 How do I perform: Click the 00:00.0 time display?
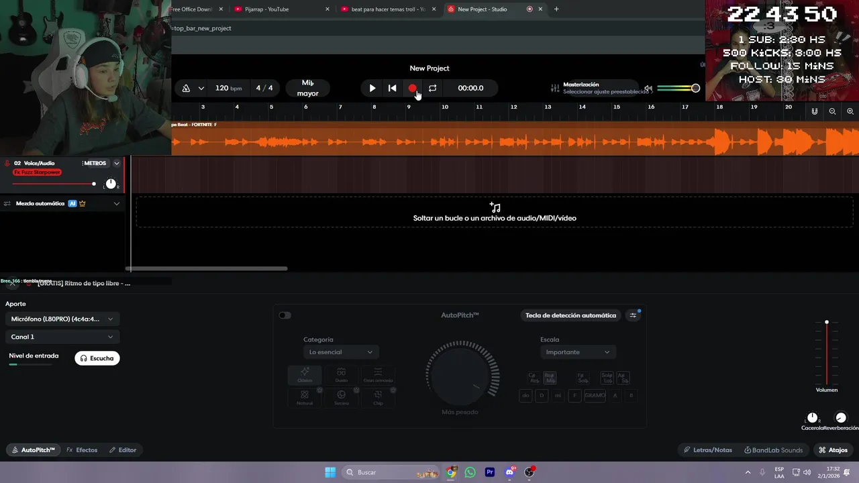470,88
